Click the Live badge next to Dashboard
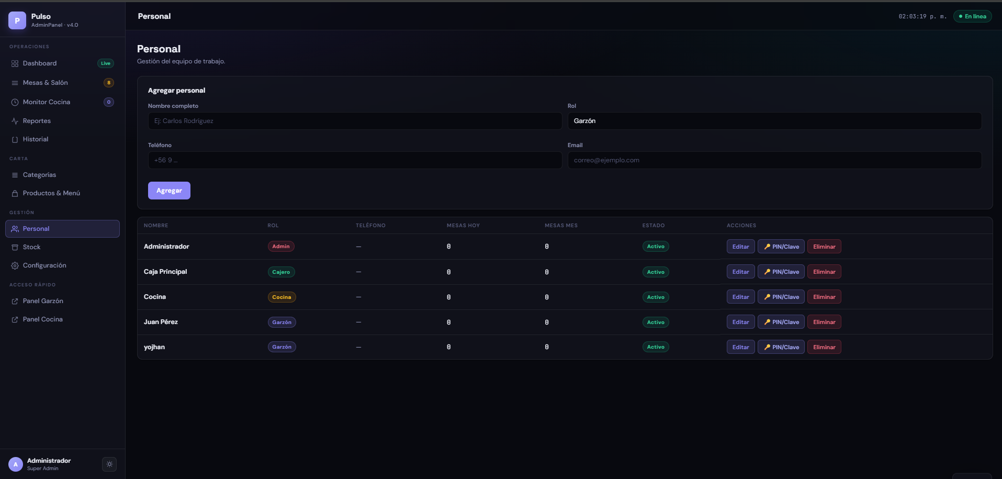The width and height of the screenshot is (1002, 479). coord(106,63)
